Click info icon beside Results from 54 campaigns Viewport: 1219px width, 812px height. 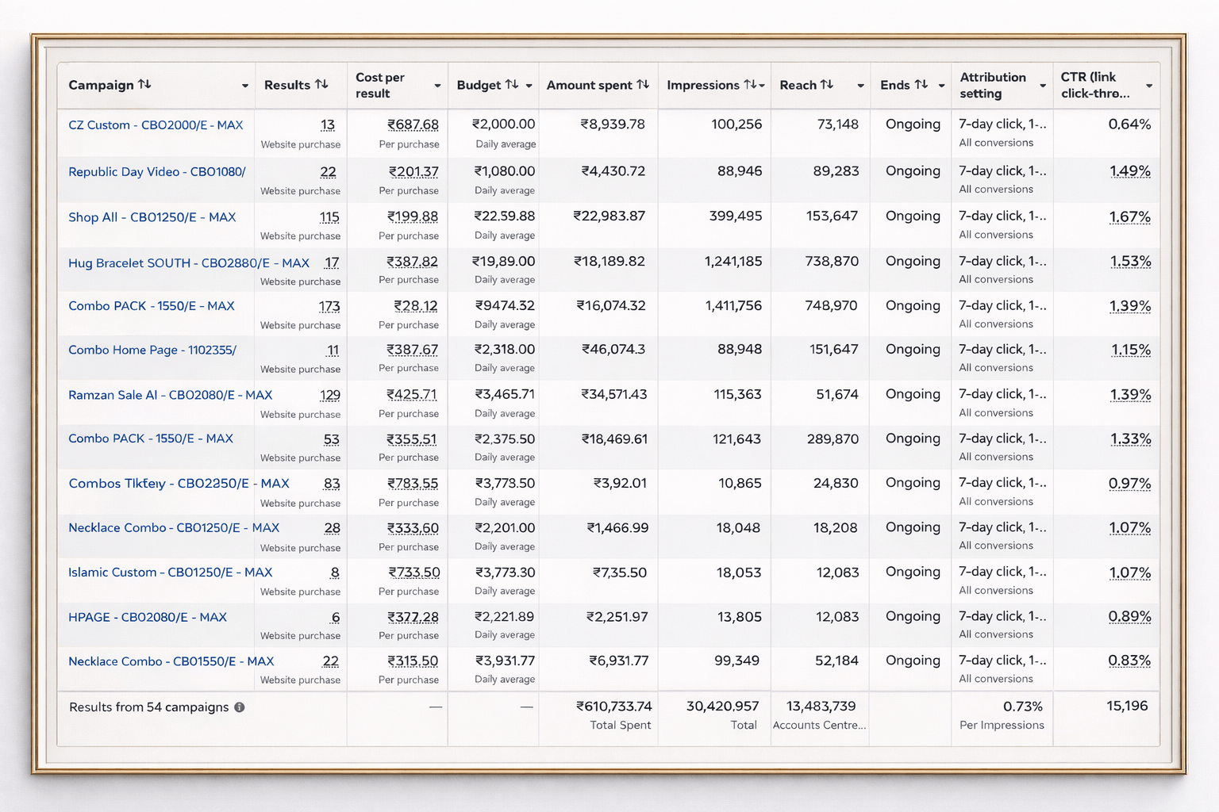(x=239, y=707)
